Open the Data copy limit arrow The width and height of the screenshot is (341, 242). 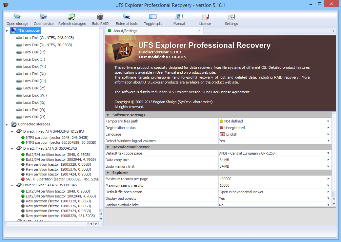point(329,160)
